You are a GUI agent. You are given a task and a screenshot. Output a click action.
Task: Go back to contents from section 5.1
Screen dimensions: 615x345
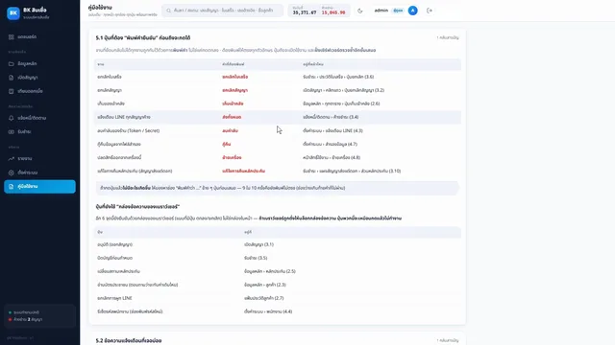click(x=448, y=37)
